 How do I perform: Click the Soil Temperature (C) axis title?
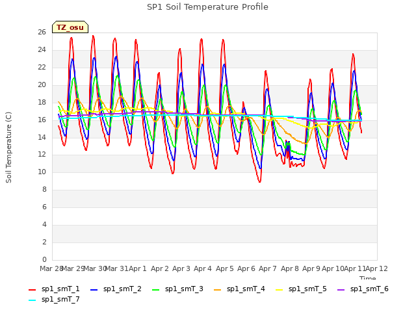pos(8,148)
